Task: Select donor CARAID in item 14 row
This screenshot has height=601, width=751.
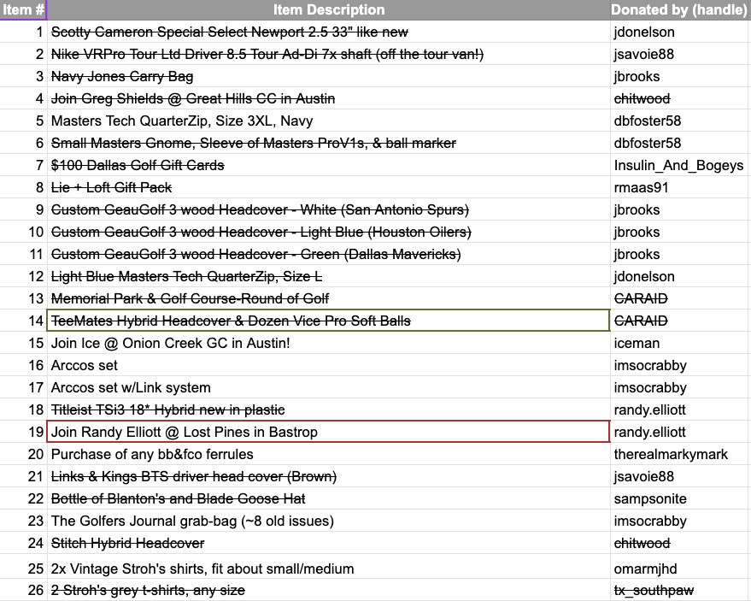Action: [681, 321]
